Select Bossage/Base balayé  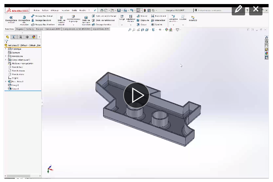(42, 16)
